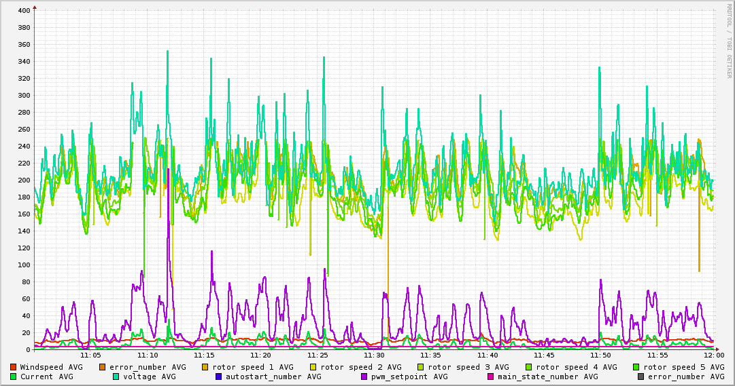Click the Windspeed AVG red legend swatch
735x386 pixels.
13,367
